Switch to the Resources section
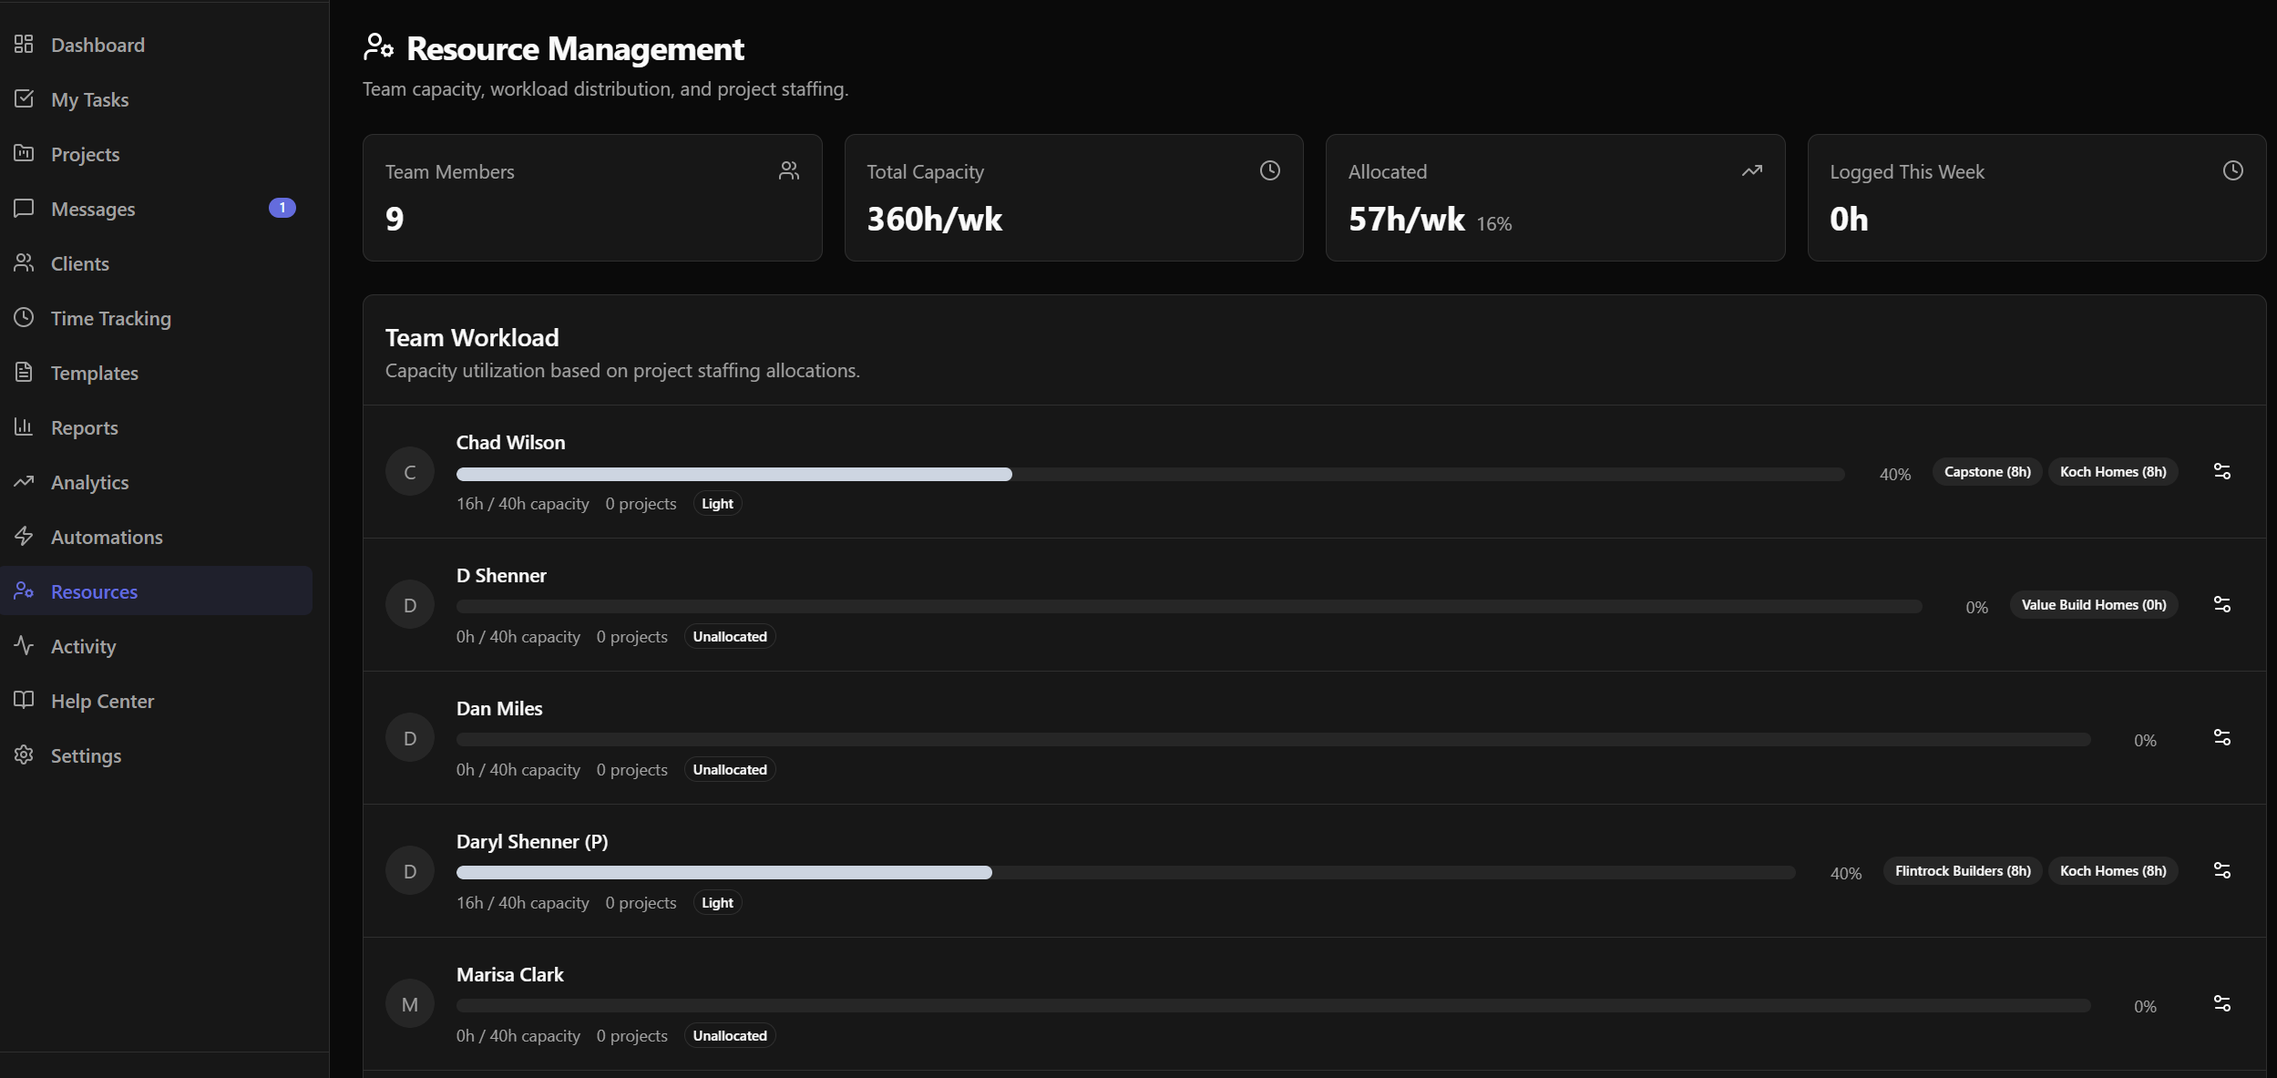 click(x=94, y=590)
